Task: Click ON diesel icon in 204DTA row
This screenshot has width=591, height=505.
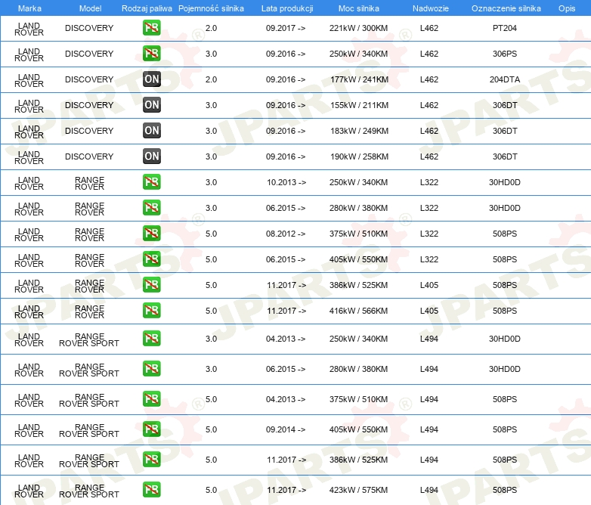Action: [151, 79]
